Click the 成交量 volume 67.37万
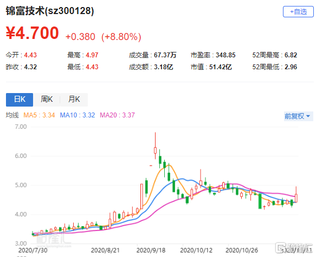The height and width of the screenshot is (257, 316). 165,55
